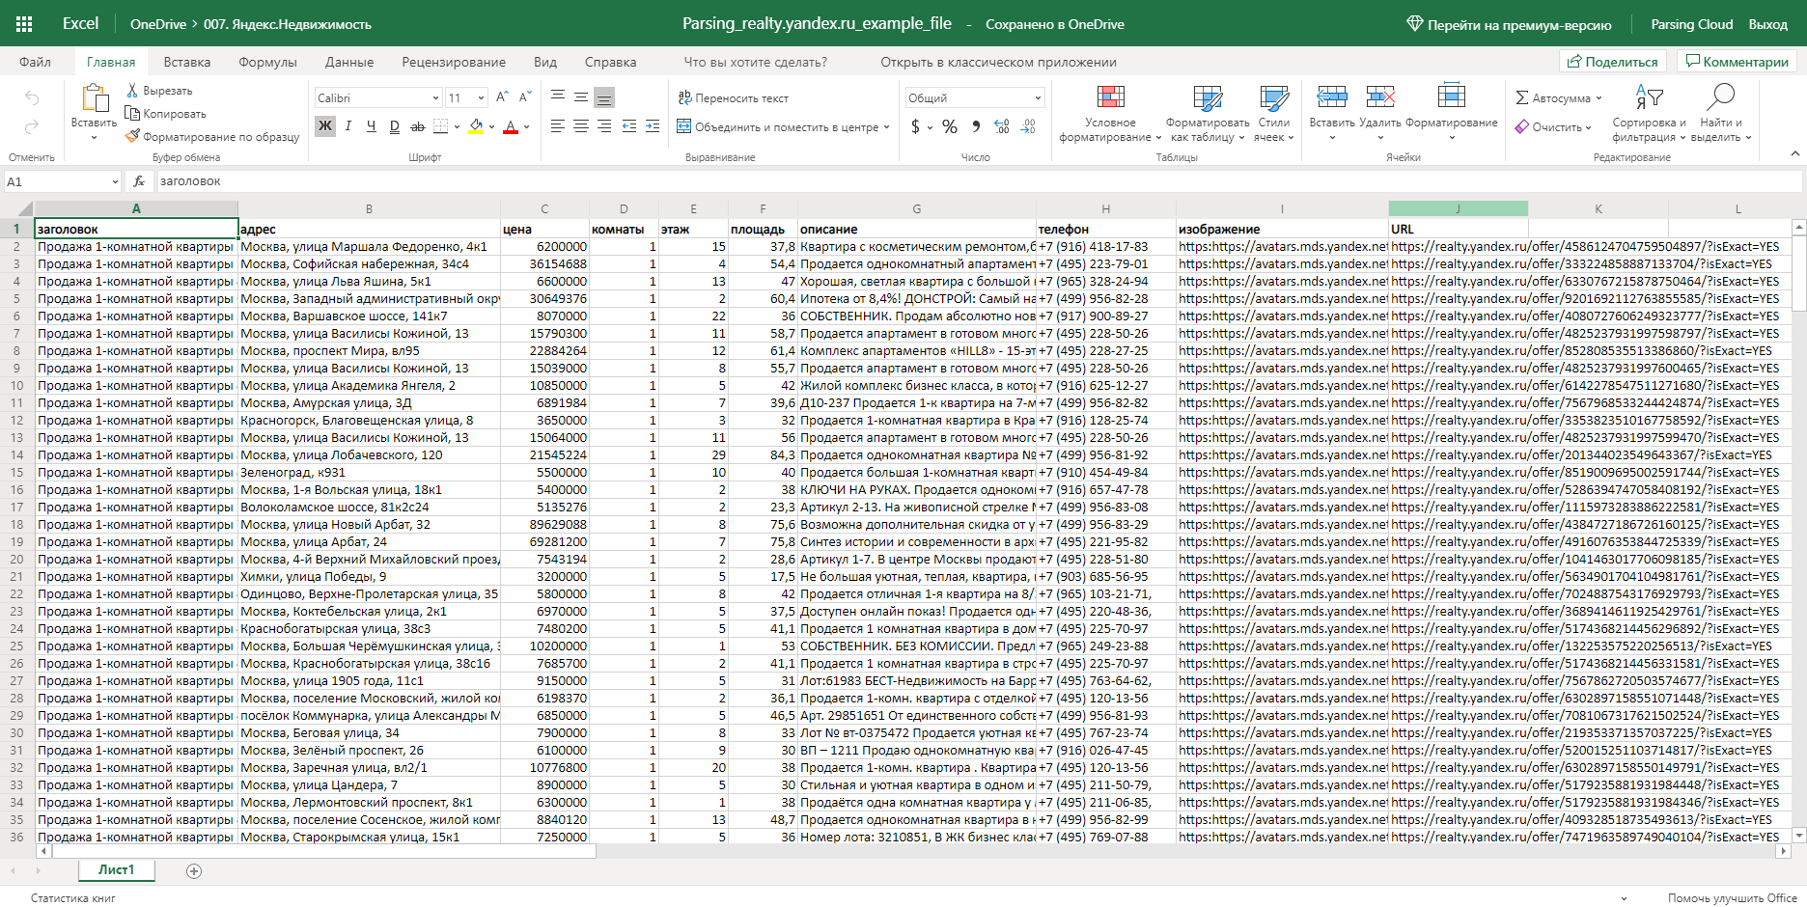Open in classic desktop application link

pos(998,62)
